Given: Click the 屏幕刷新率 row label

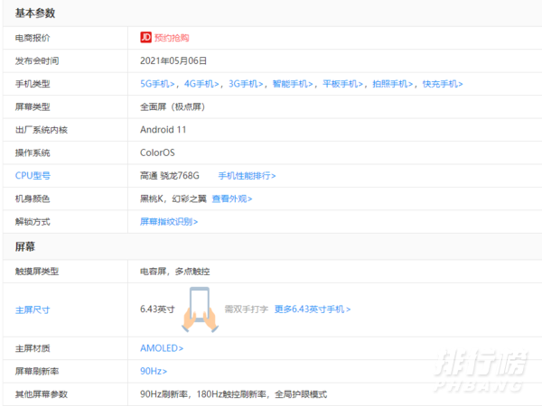Looking at the screenshot, I should pos(37,372).
